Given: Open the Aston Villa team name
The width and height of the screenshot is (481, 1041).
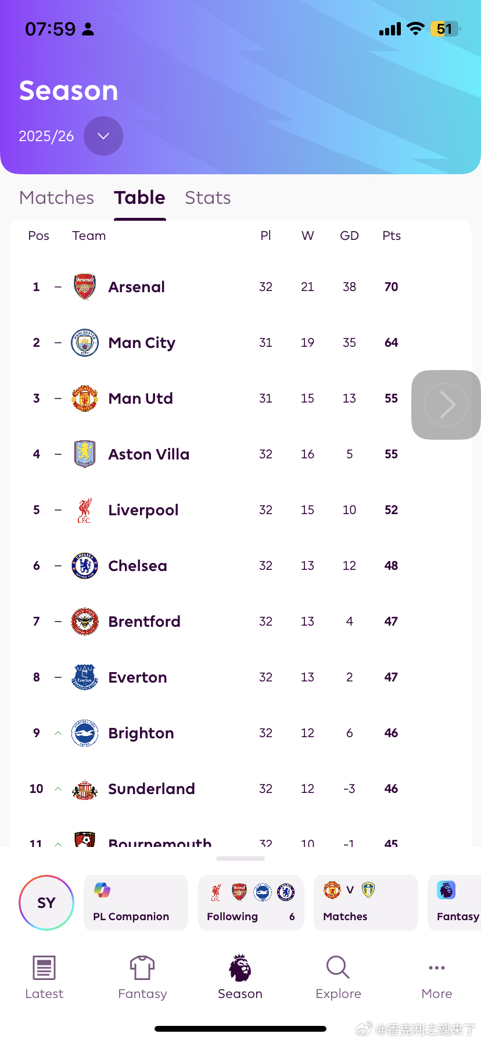Looking at the screenshot, I should [x=149, y=454].
